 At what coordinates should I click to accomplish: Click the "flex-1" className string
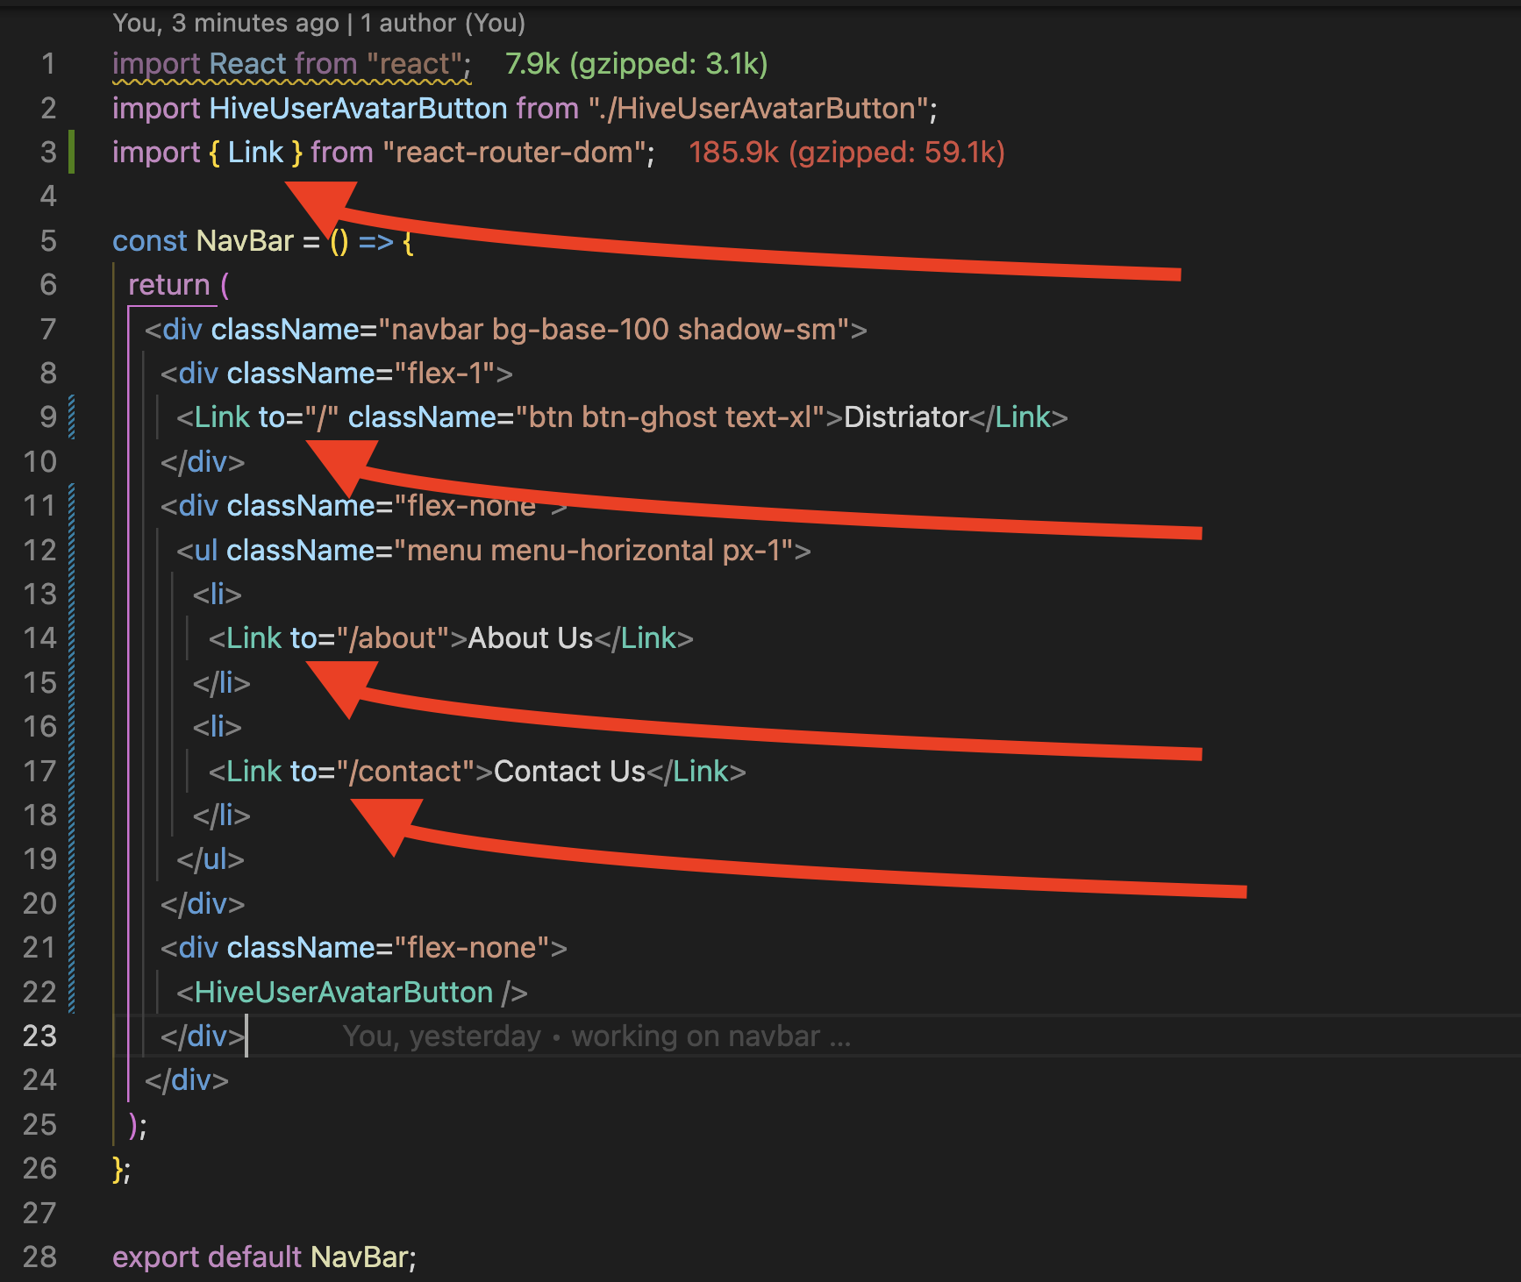click(x=444, y=374)
